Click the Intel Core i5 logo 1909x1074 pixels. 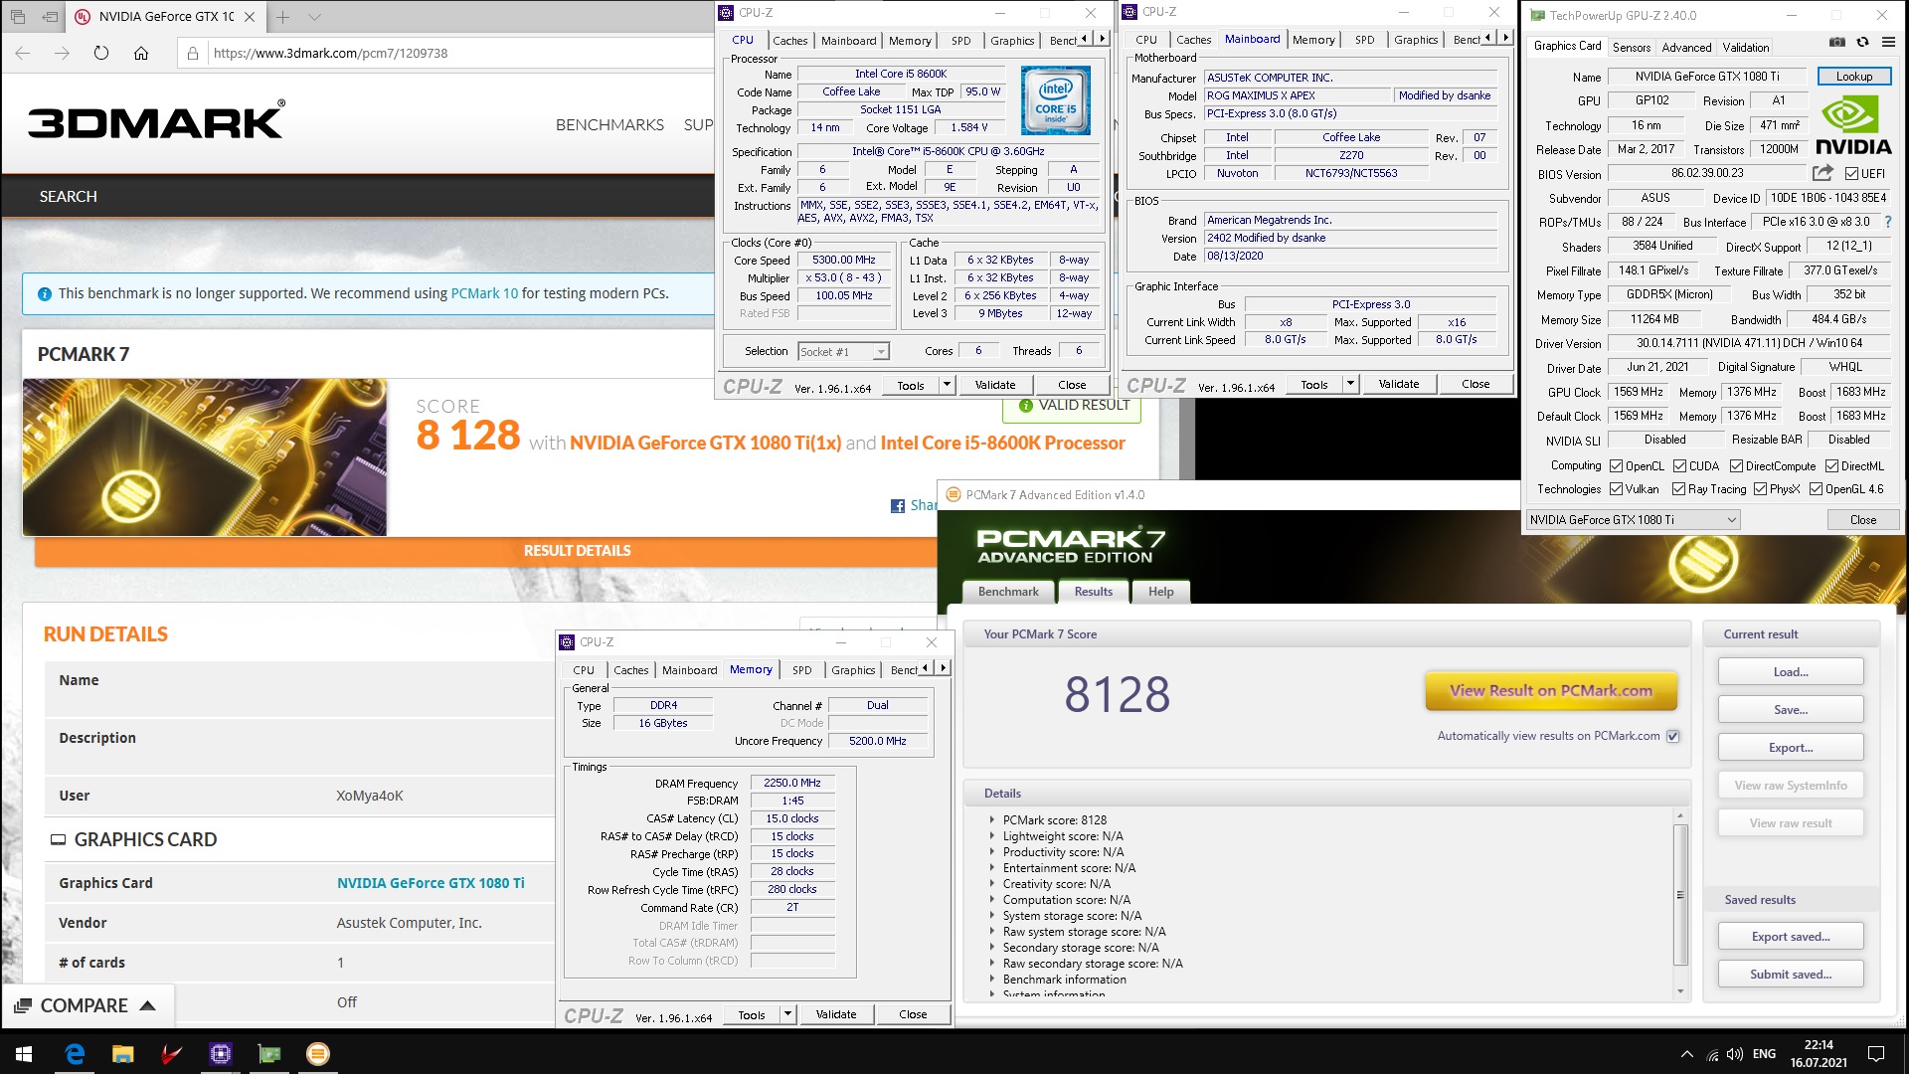1055,100
